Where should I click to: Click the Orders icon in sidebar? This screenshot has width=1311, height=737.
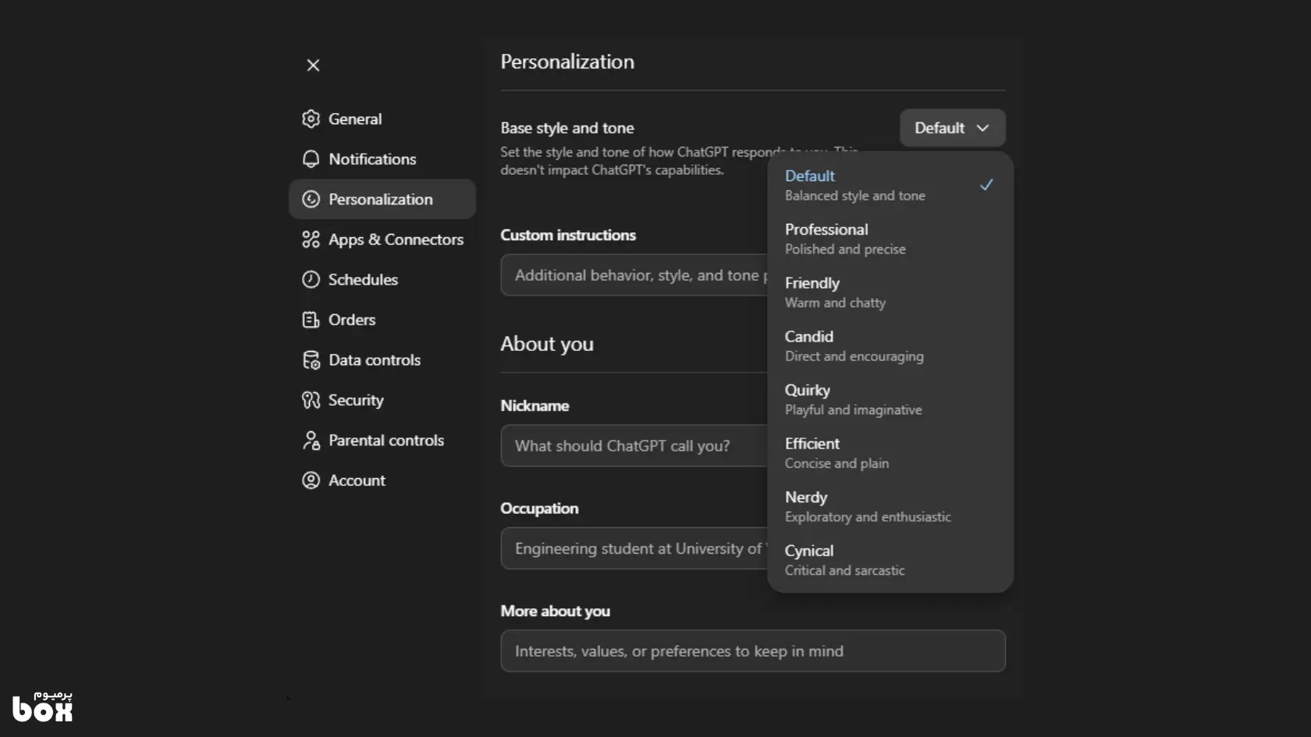311,320
